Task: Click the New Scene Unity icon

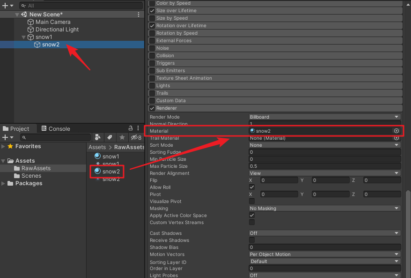Action: (x=24, y=15)
